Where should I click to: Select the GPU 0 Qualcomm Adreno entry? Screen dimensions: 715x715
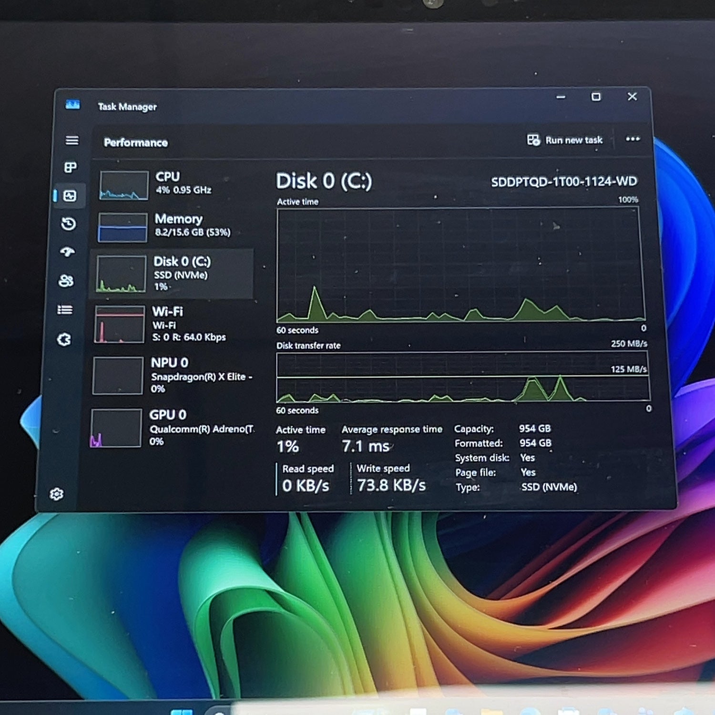(172, 428)
